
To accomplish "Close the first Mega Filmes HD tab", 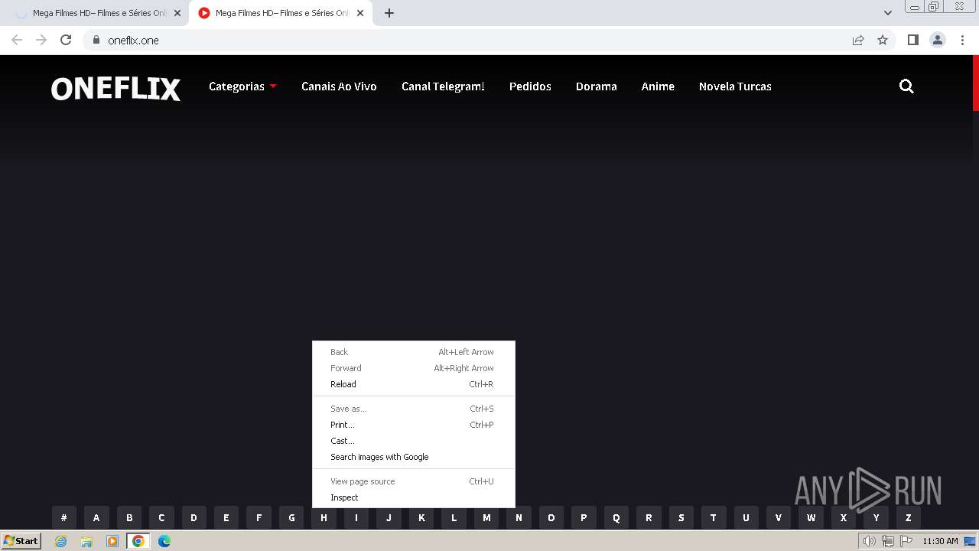I will (177, 13).
